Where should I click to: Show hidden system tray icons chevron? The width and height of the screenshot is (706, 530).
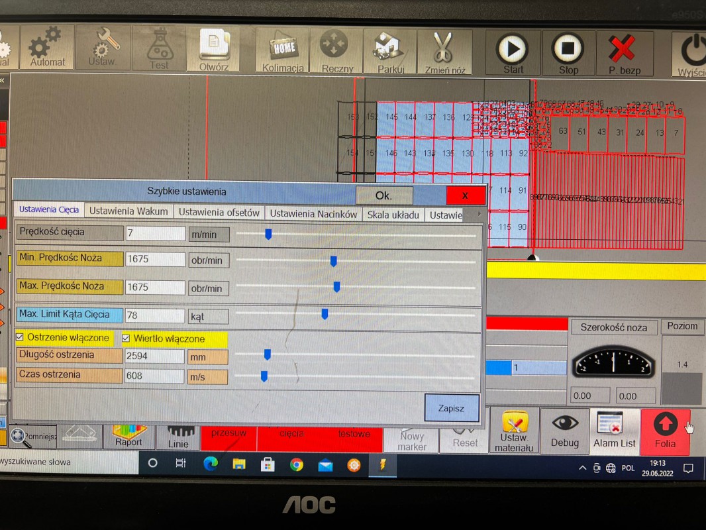click(x=583, y=468)
